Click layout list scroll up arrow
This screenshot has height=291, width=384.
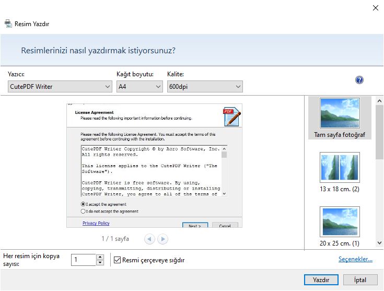click(x=380, y=101)
